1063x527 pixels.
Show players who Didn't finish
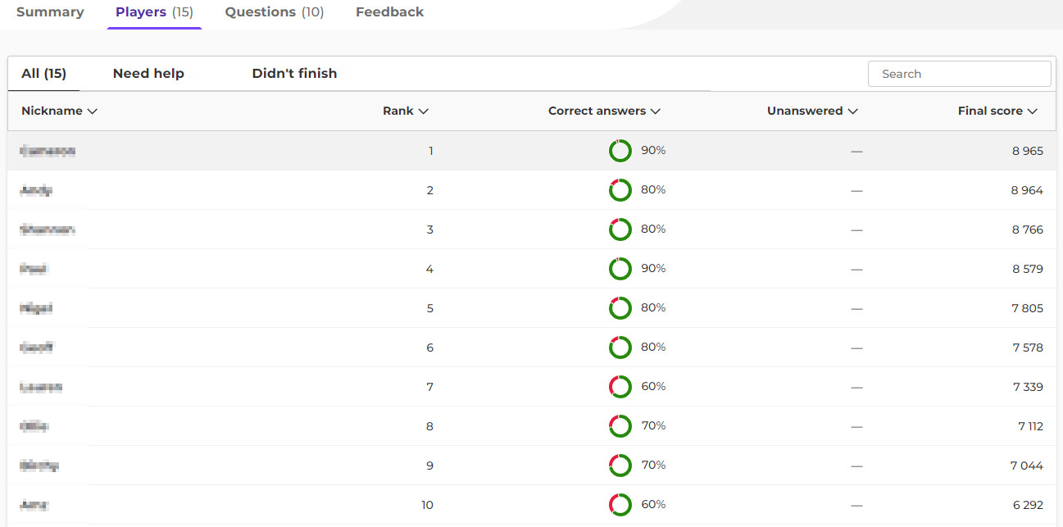294,74
